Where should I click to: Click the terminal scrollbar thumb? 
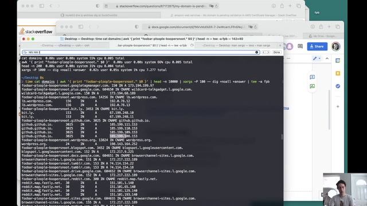coord(282,137)
